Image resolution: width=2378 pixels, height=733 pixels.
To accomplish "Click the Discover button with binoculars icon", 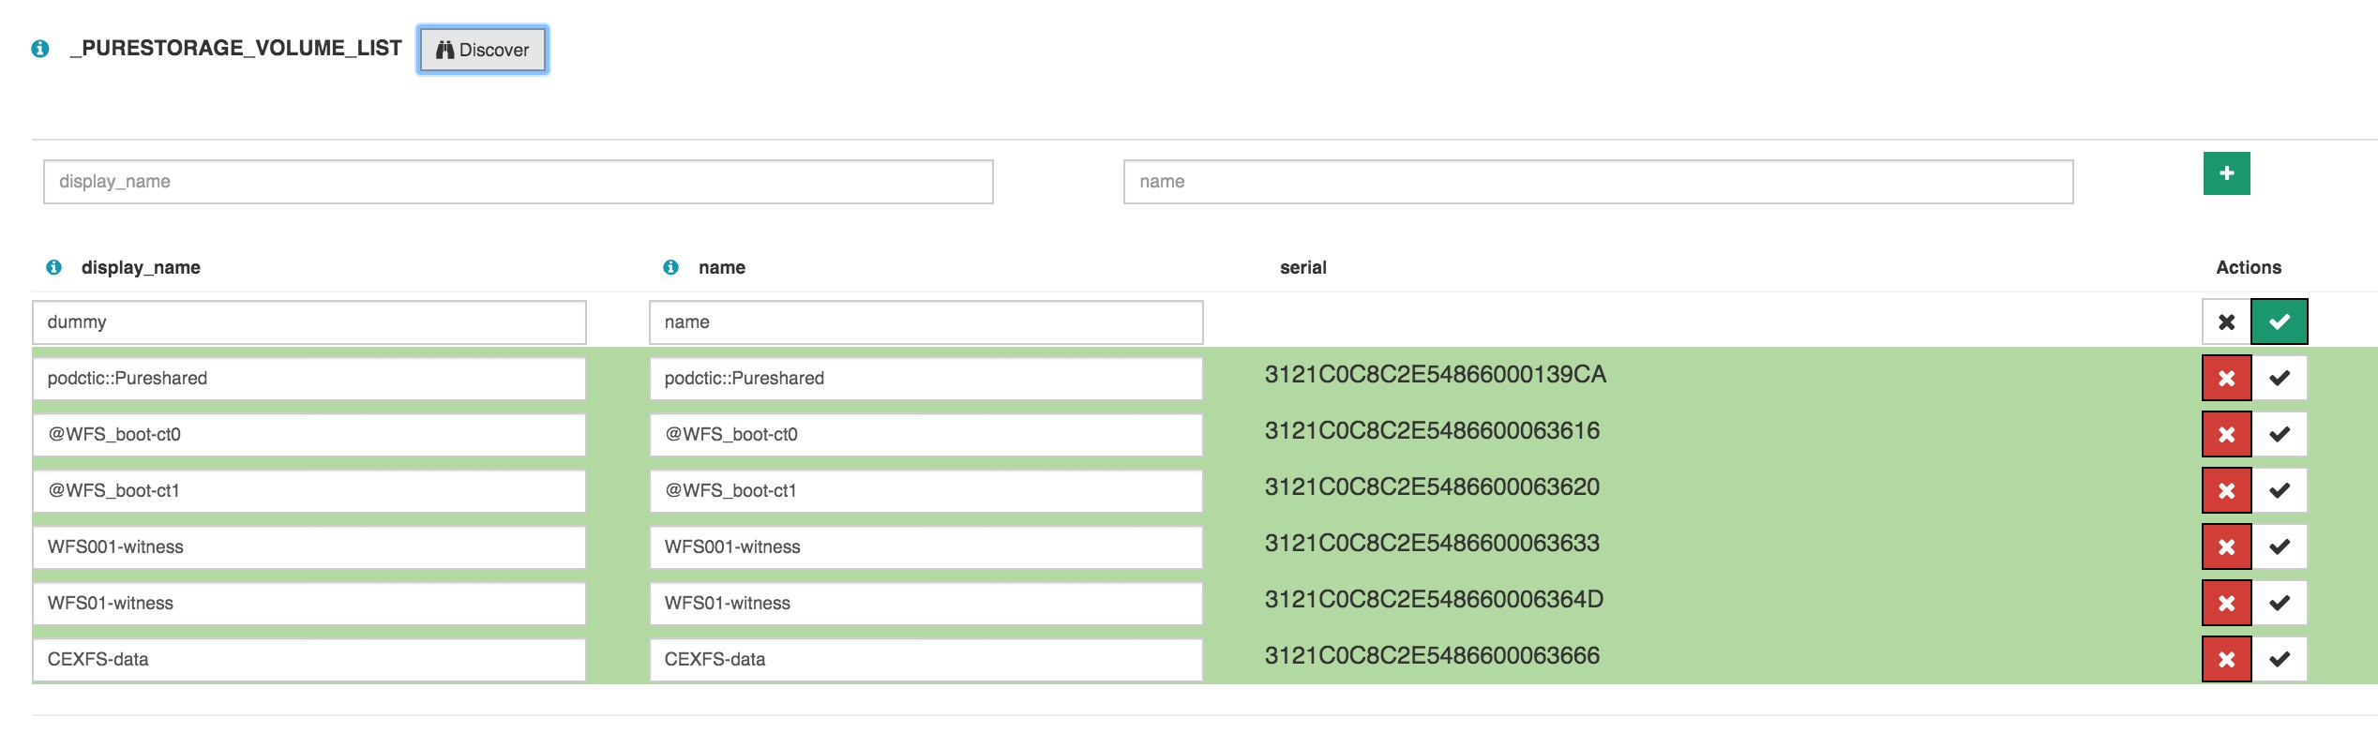I will [x=483, y=50].
